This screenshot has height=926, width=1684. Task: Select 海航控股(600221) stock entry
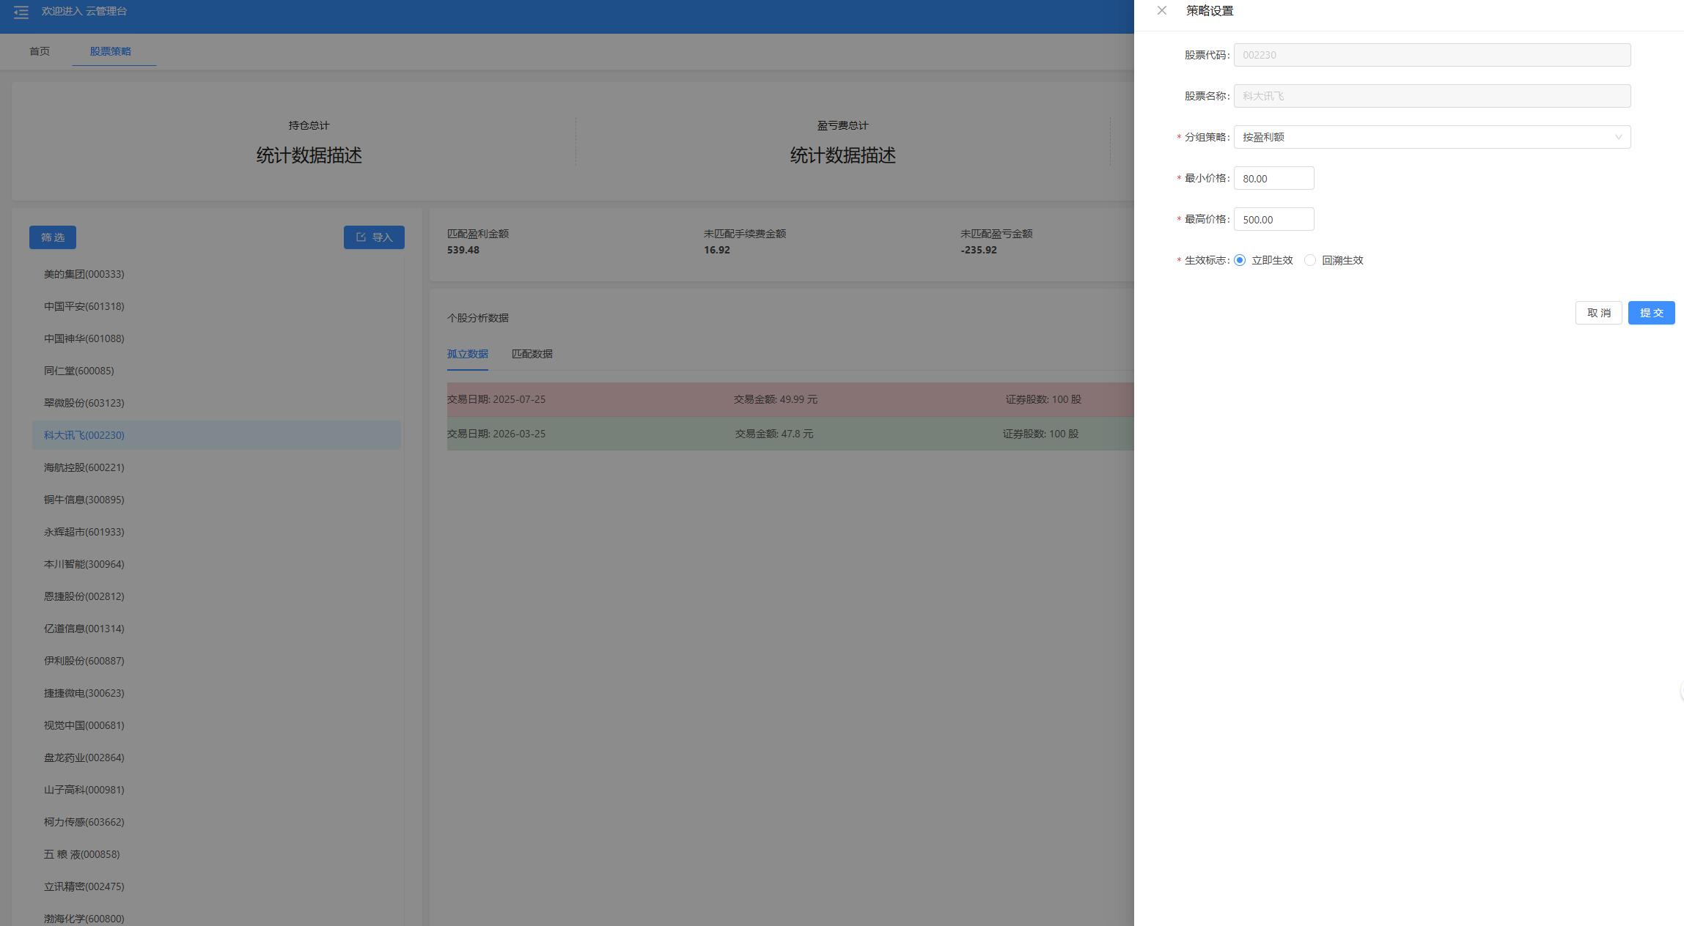(84, 467)
